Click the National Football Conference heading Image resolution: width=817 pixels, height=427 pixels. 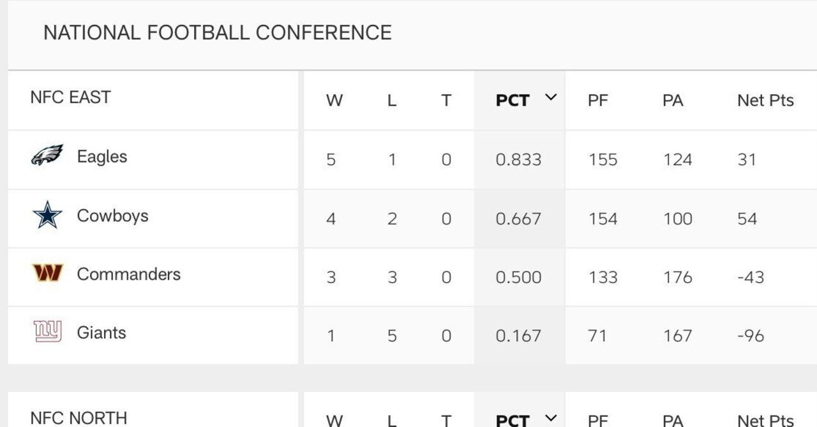click(217, 33)
